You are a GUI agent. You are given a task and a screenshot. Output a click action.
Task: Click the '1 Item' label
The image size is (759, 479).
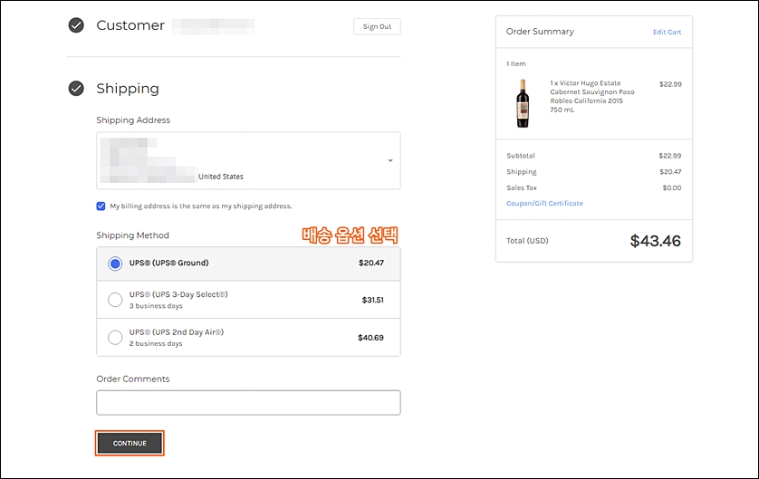pos(516,64)
